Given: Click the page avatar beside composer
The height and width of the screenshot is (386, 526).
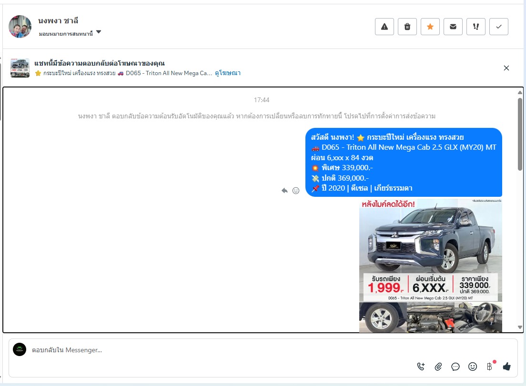Looking at the screenshot, I should pyautogui.click(x=20, y=349).
